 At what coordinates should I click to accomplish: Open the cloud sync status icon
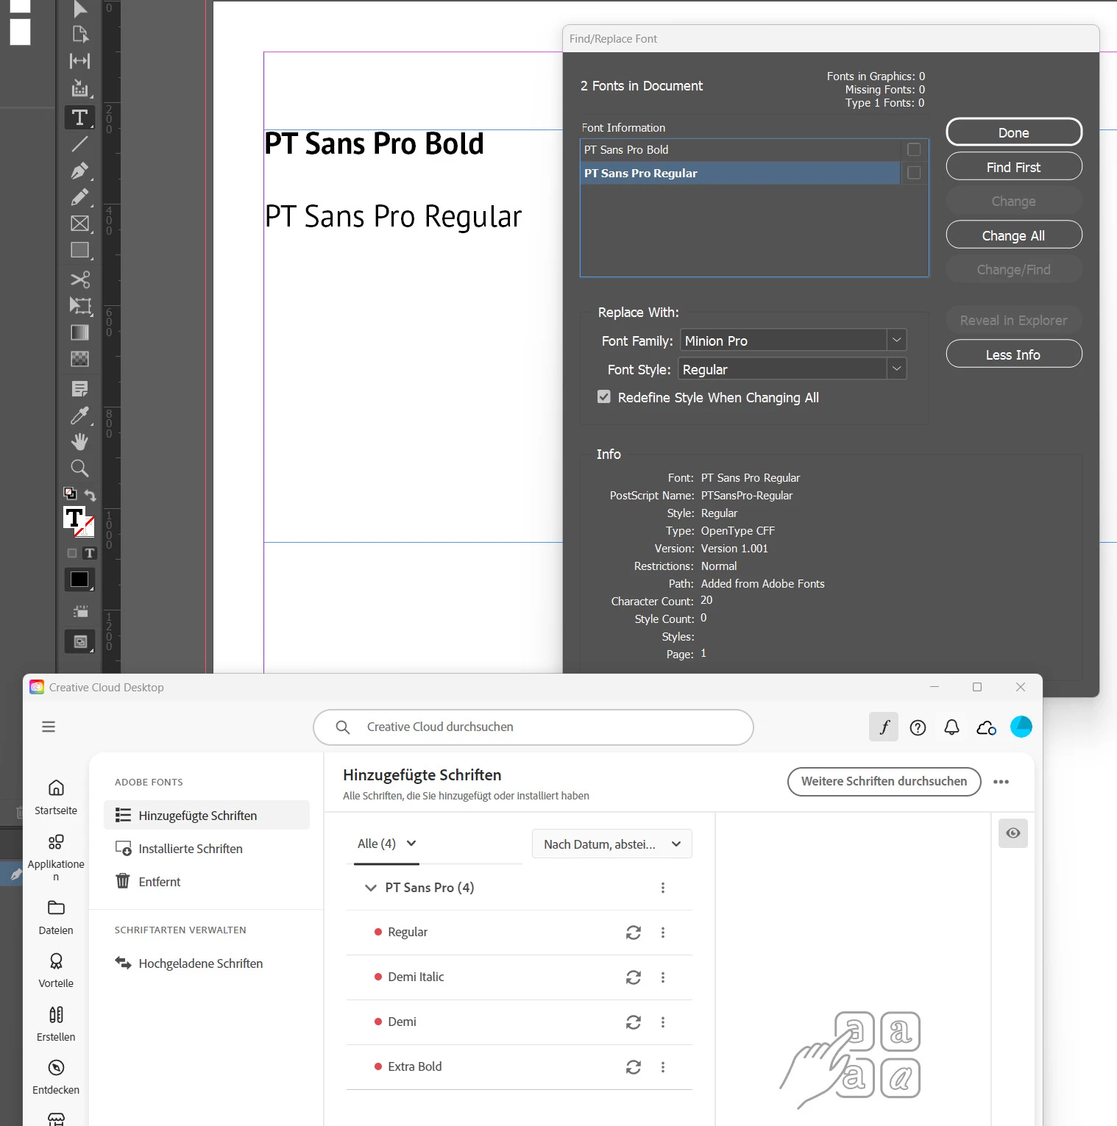coord(986,727)
